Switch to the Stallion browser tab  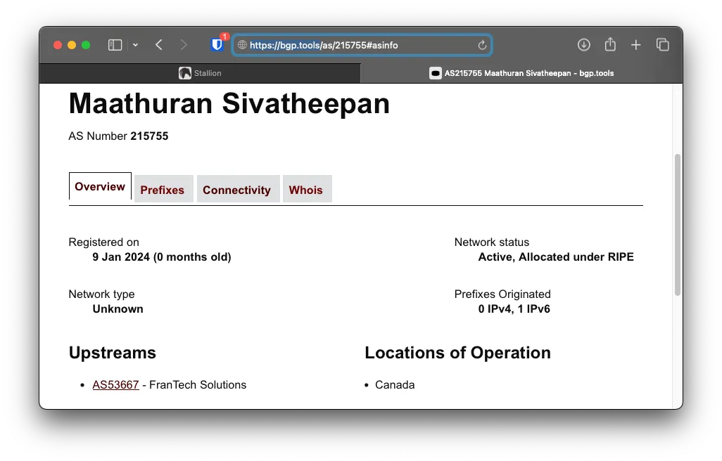point(200,73)
